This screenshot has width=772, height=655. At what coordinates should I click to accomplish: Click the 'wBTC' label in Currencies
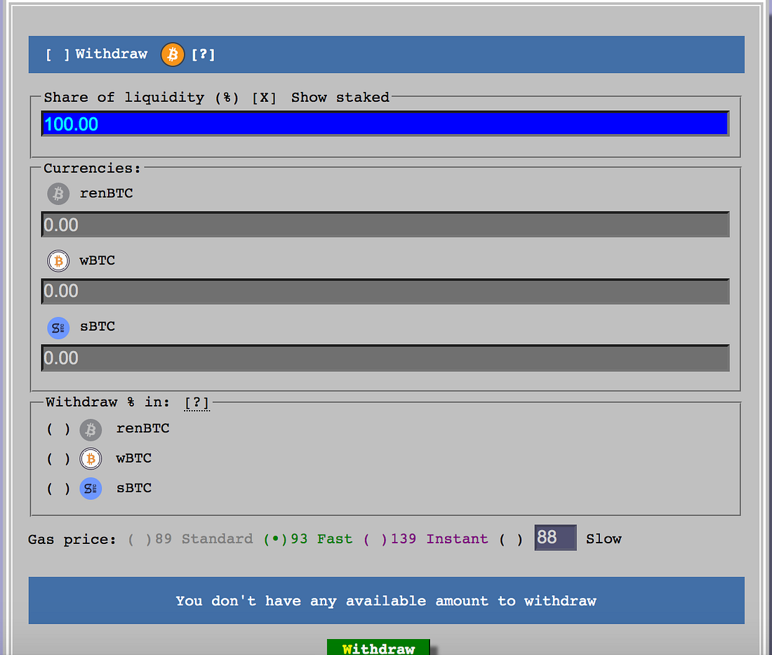pyautogui.click(x=97, y=260)
